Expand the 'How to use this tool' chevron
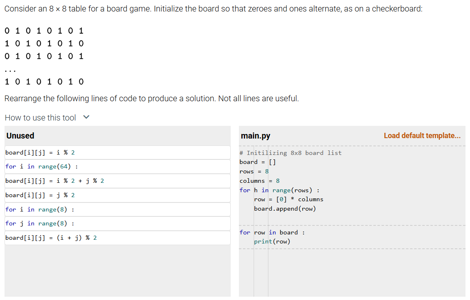This screenshot has height=300, width=470. click(x=86, y=117)
